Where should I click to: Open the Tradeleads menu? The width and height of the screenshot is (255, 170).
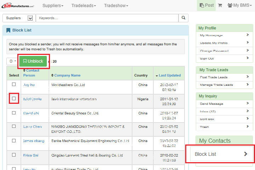pos(84,6)
